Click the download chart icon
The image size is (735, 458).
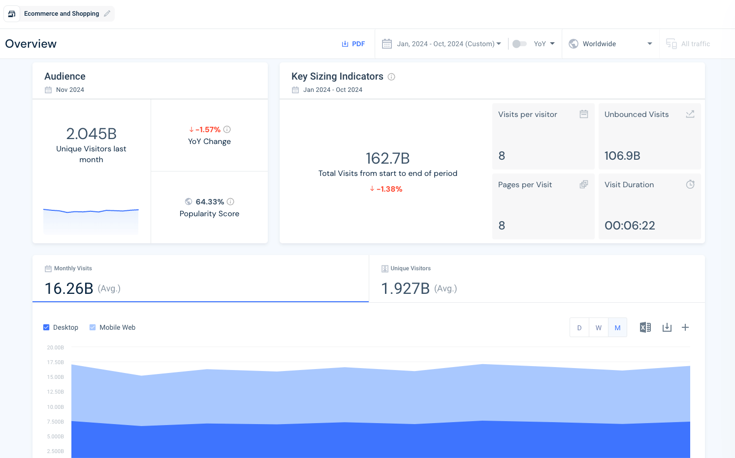[667, 327]
